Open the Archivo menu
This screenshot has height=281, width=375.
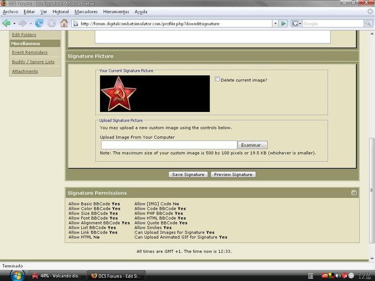(x=10, y=11)
